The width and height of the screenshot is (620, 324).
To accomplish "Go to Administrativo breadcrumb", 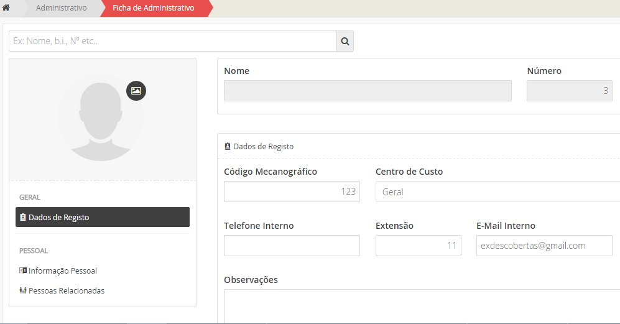I will tap(61, 8).
